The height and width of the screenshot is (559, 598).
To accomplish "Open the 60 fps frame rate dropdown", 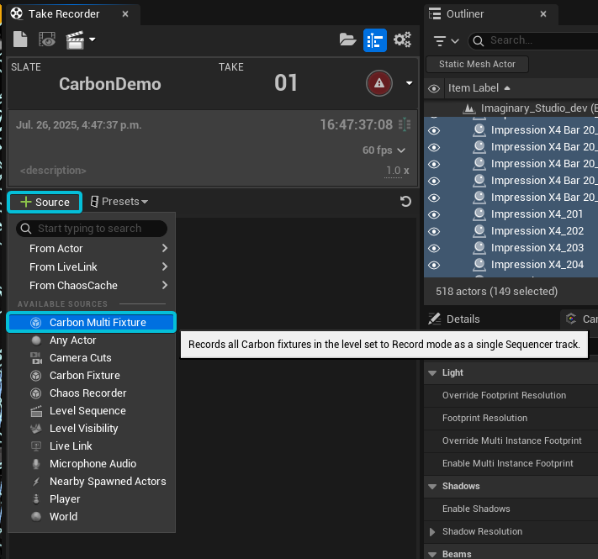I will (384, 150).
